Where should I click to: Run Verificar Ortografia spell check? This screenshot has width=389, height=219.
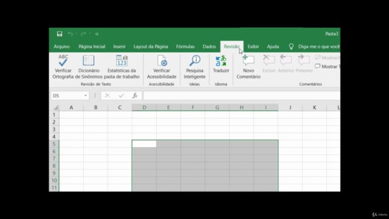pyautogui.click(x=63, y=67)
